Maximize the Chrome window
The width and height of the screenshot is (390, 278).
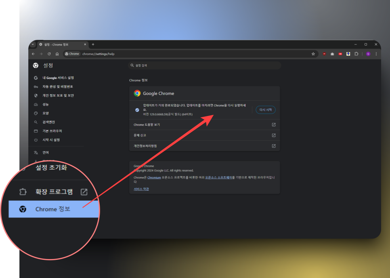click(366, 44)
